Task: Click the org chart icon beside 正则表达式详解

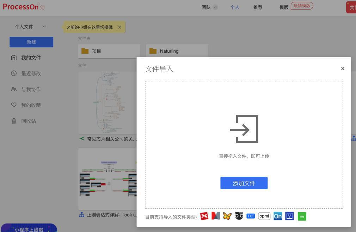Action: (82, 214)
